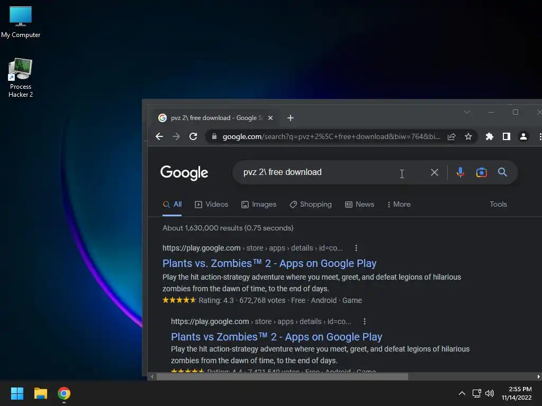The height and width of the screenshot is (406, 542).
Task: Switch to the Images results tab
Action: point(258,205)
